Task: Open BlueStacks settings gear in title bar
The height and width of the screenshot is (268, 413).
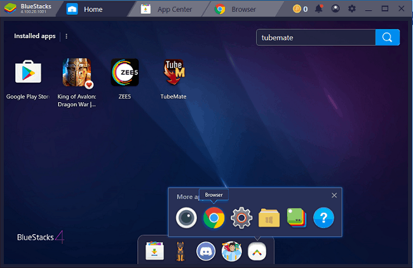Action: coord(351,9)
